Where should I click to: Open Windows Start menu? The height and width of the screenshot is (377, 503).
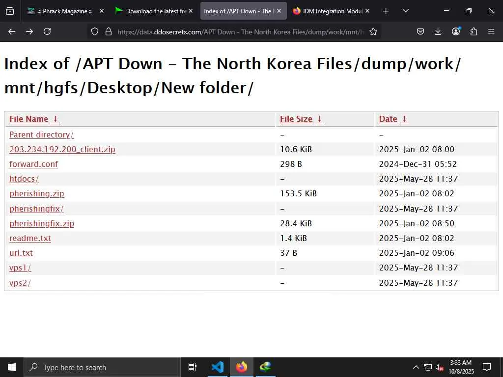coord(12,367)
